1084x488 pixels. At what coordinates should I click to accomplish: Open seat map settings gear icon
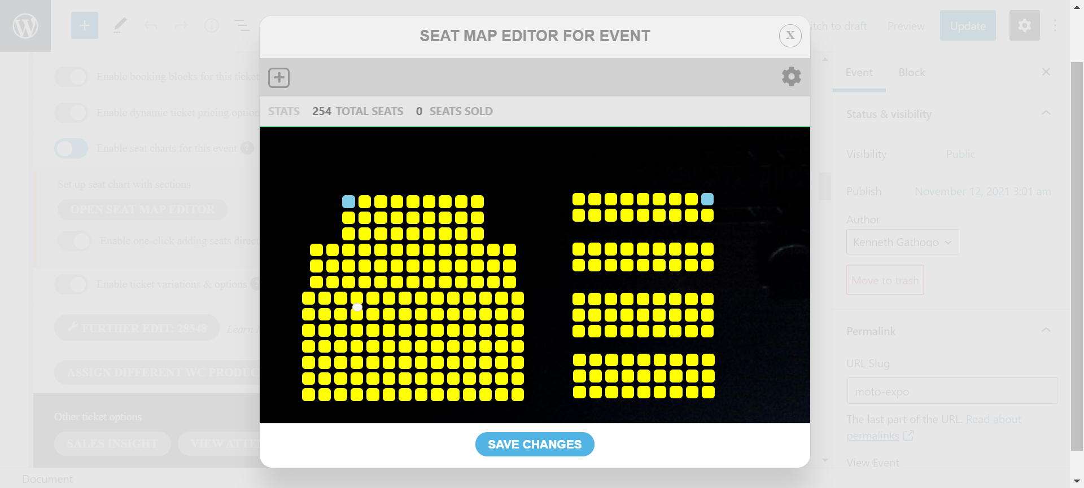(791, 76)
